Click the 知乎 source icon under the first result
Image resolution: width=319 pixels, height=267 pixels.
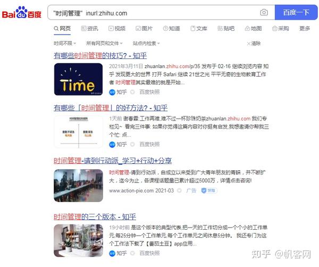tap(112, 92)
